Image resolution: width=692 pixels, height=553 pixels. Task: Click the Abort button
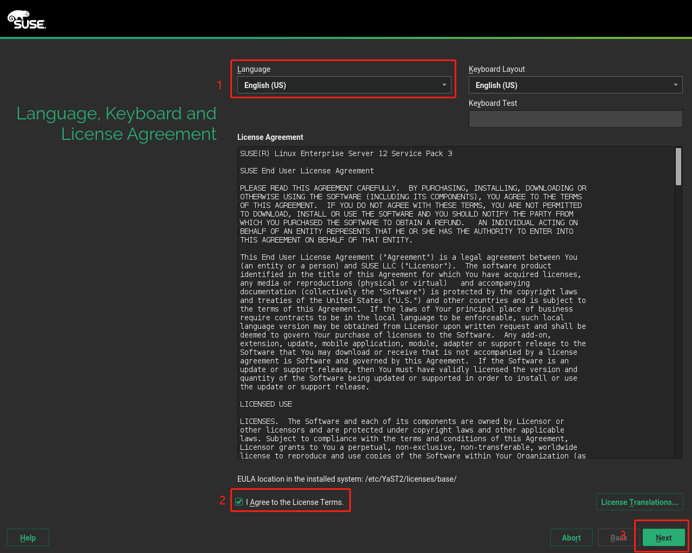pos(571,537)
